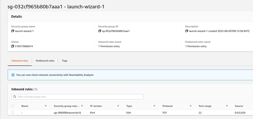Sort by Type column arrow
Screen dimensions: 253x119
154,106
